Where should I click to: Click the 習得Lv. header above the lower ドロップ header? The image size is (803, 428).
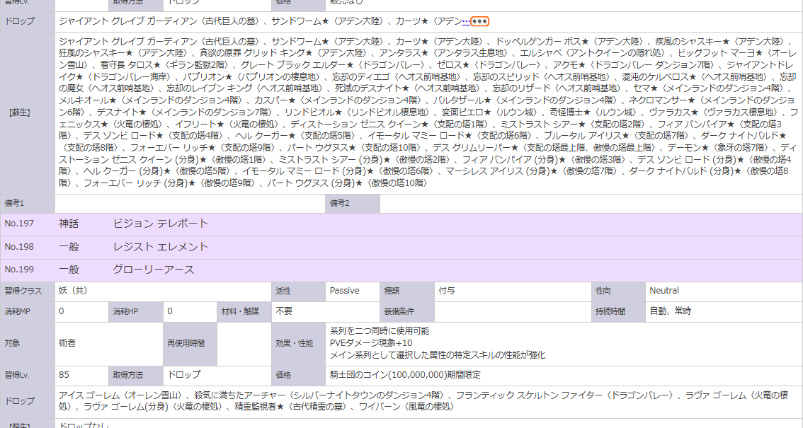[x=27, y=376]
